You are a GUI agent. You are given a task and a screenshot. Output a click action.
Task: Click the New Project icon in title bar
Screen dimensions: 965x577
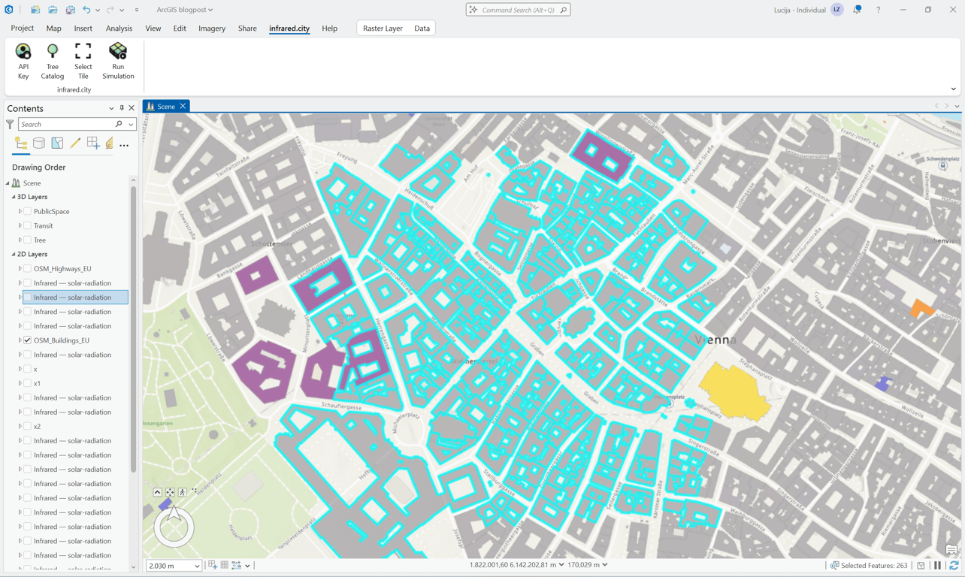tap(35, 10)
